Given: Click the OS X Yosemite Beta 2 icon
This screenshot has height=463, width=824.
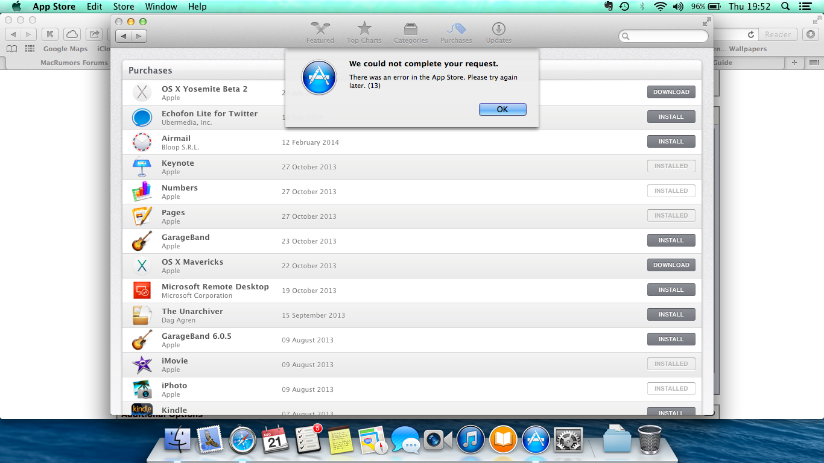Looking at the screenshot, I should click(x=142, y=93).
